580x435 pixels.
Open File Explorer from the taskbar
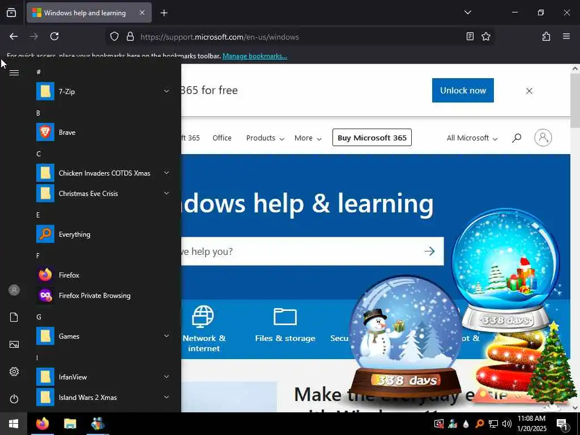coord(70,424)
